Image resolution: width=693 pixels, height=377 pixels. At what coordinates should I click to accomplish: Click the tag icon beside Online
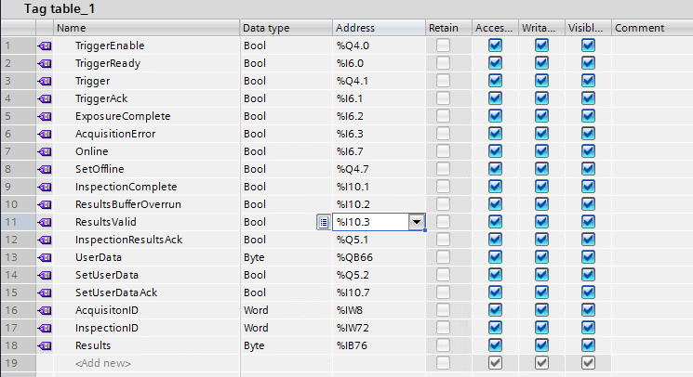pos(45,151)
